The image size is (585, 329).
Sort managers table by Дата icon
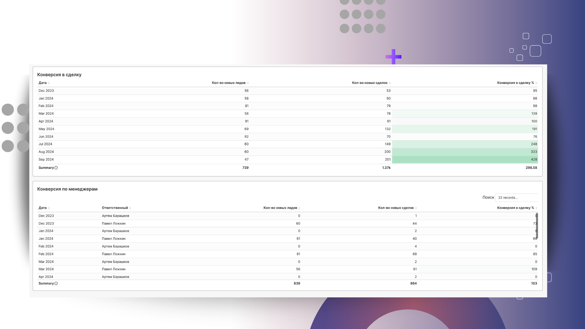click(49, 208)
